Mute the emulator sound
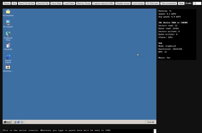 pos(181,3)
